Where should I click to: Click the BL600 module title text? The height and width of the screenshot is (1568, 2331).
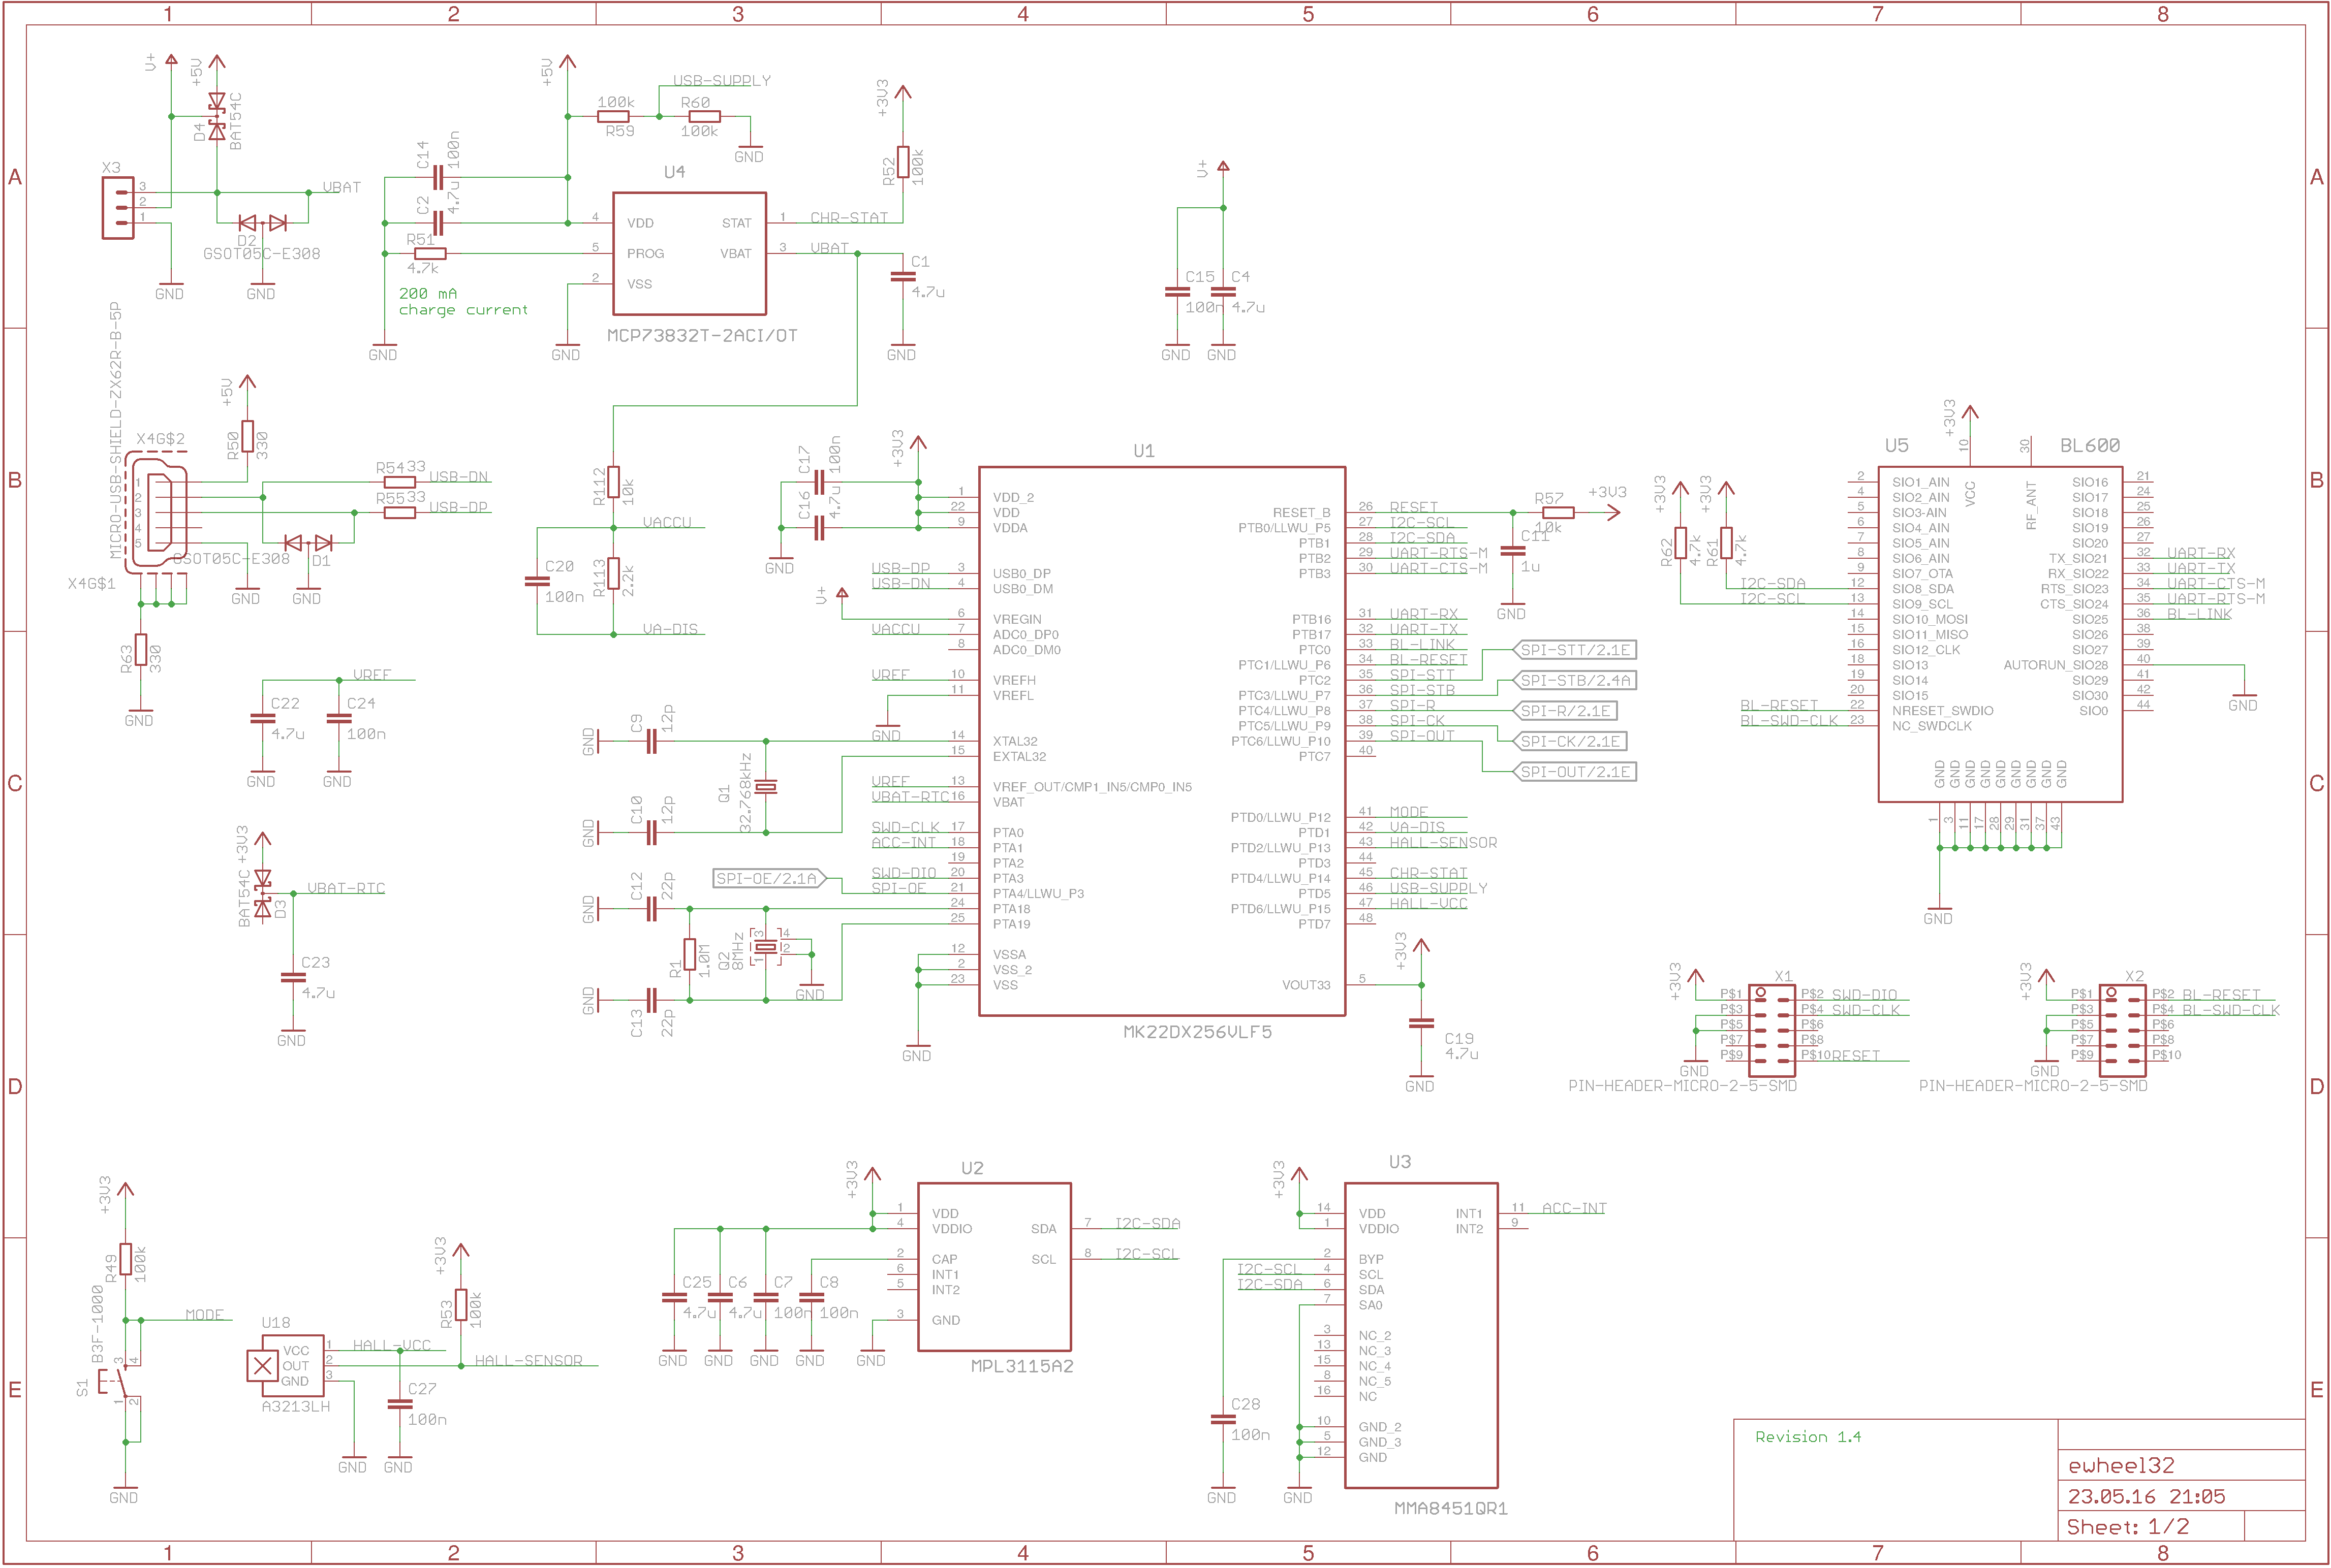(x=2090, y=446)
